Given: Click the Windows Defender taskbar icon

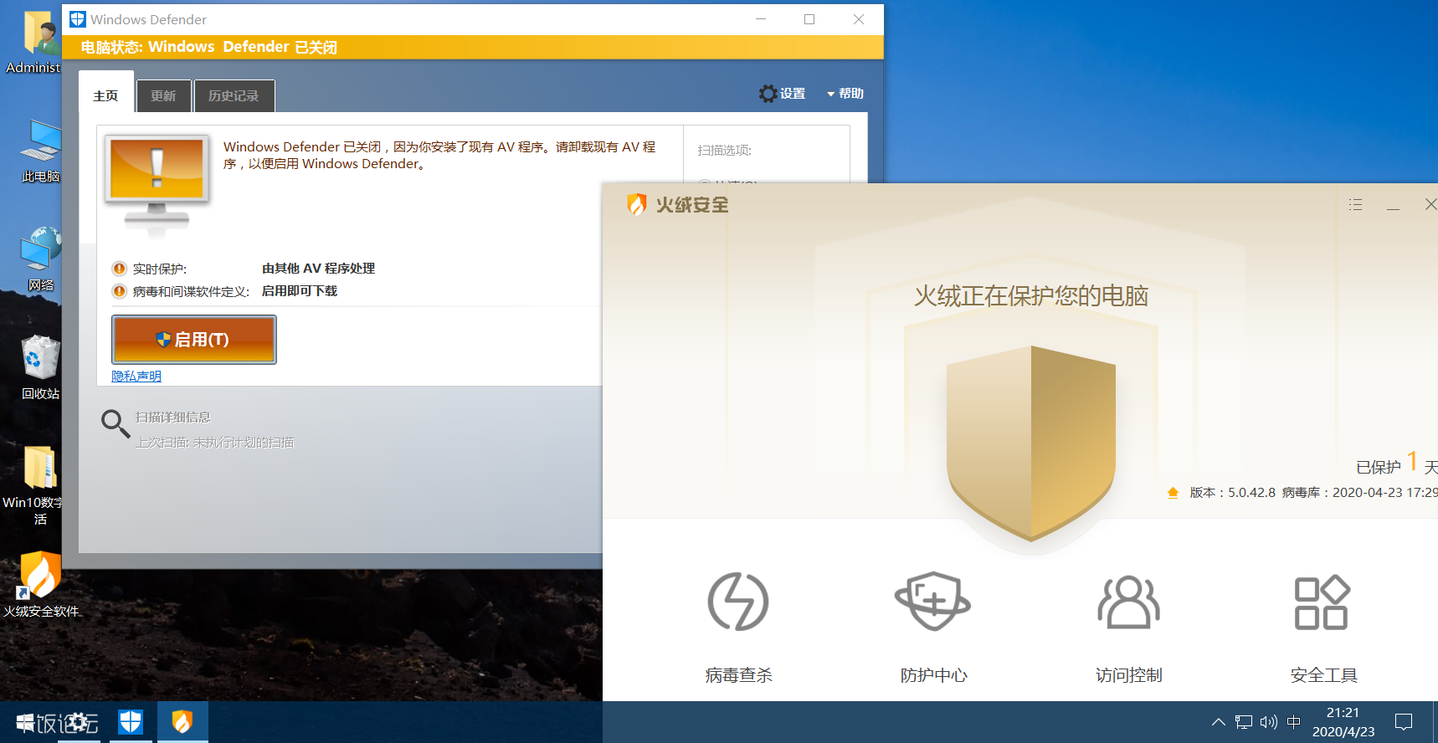Looking at the screenshot, I should tap(131, 722).
